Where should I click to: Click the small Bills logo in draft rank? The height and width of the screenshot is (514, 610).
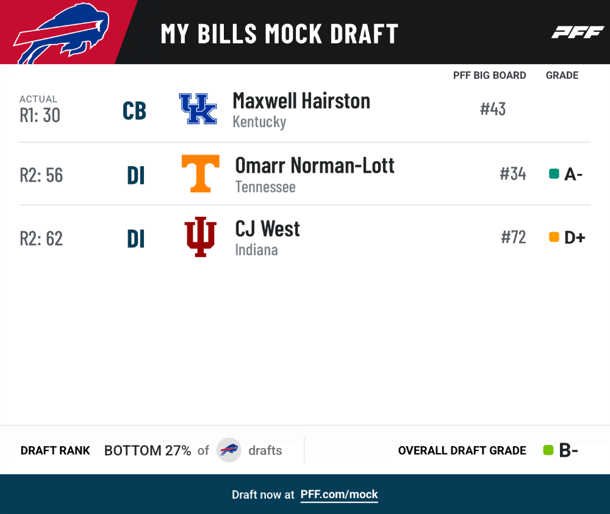click(x=229, y=450)
